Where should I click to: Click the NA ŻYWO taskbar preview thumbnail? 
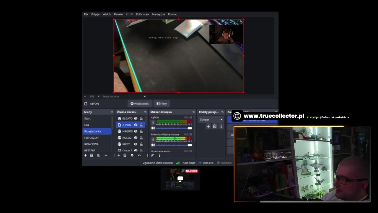[180, 179]
